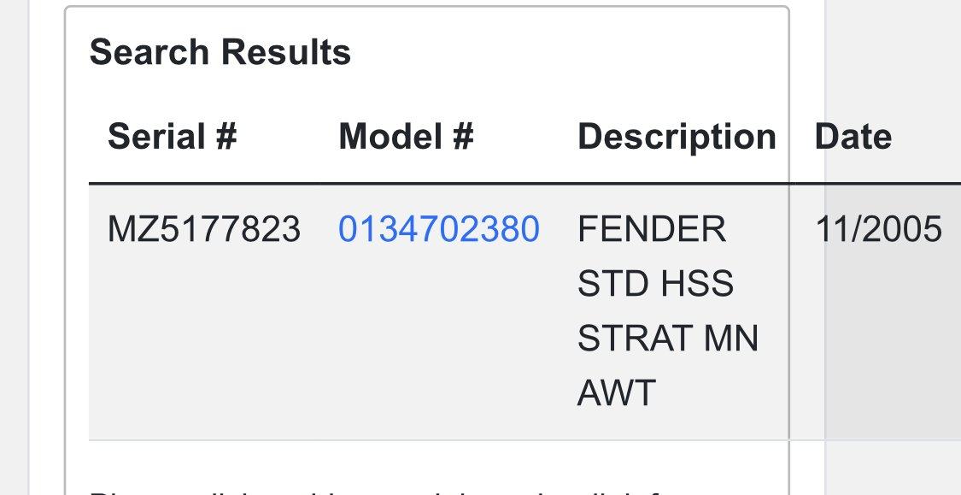
Task: Click the Date column header
Action: pyautogui.click(x=853, y=137)
